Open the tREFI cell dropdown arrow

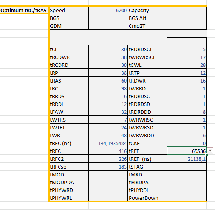(x=210, y=151)
